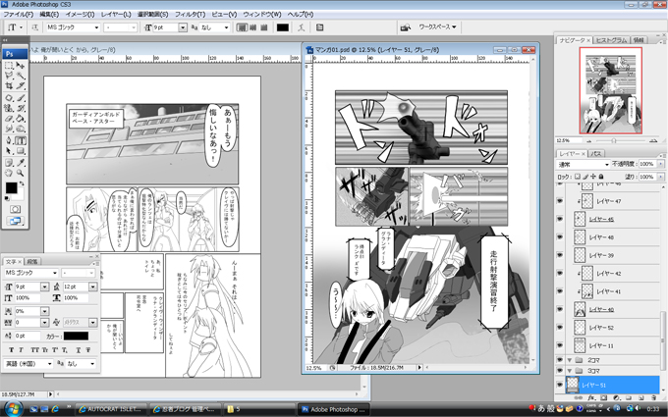Hide layer レイヤー 39
Screen dimensions: 668x417
(559, 255)
